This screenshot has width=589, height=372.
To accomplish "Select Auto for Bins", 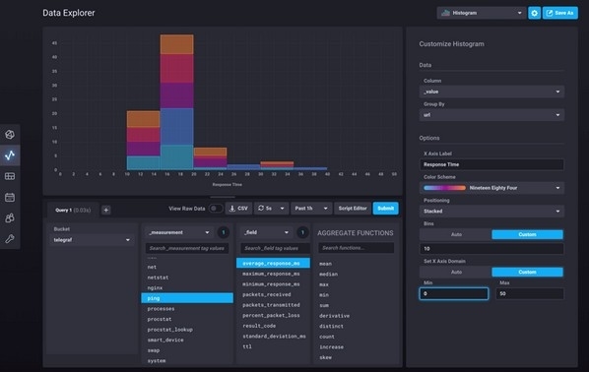I will (456, 234).
